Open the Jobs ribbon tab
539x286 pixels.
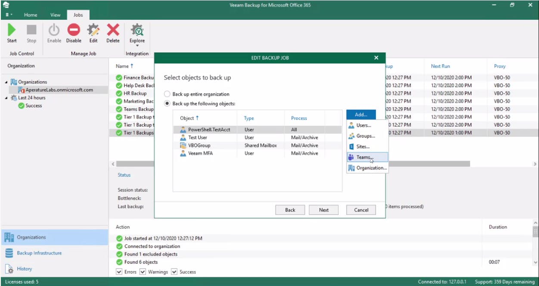pyautogui.click(x=78, y=15)
